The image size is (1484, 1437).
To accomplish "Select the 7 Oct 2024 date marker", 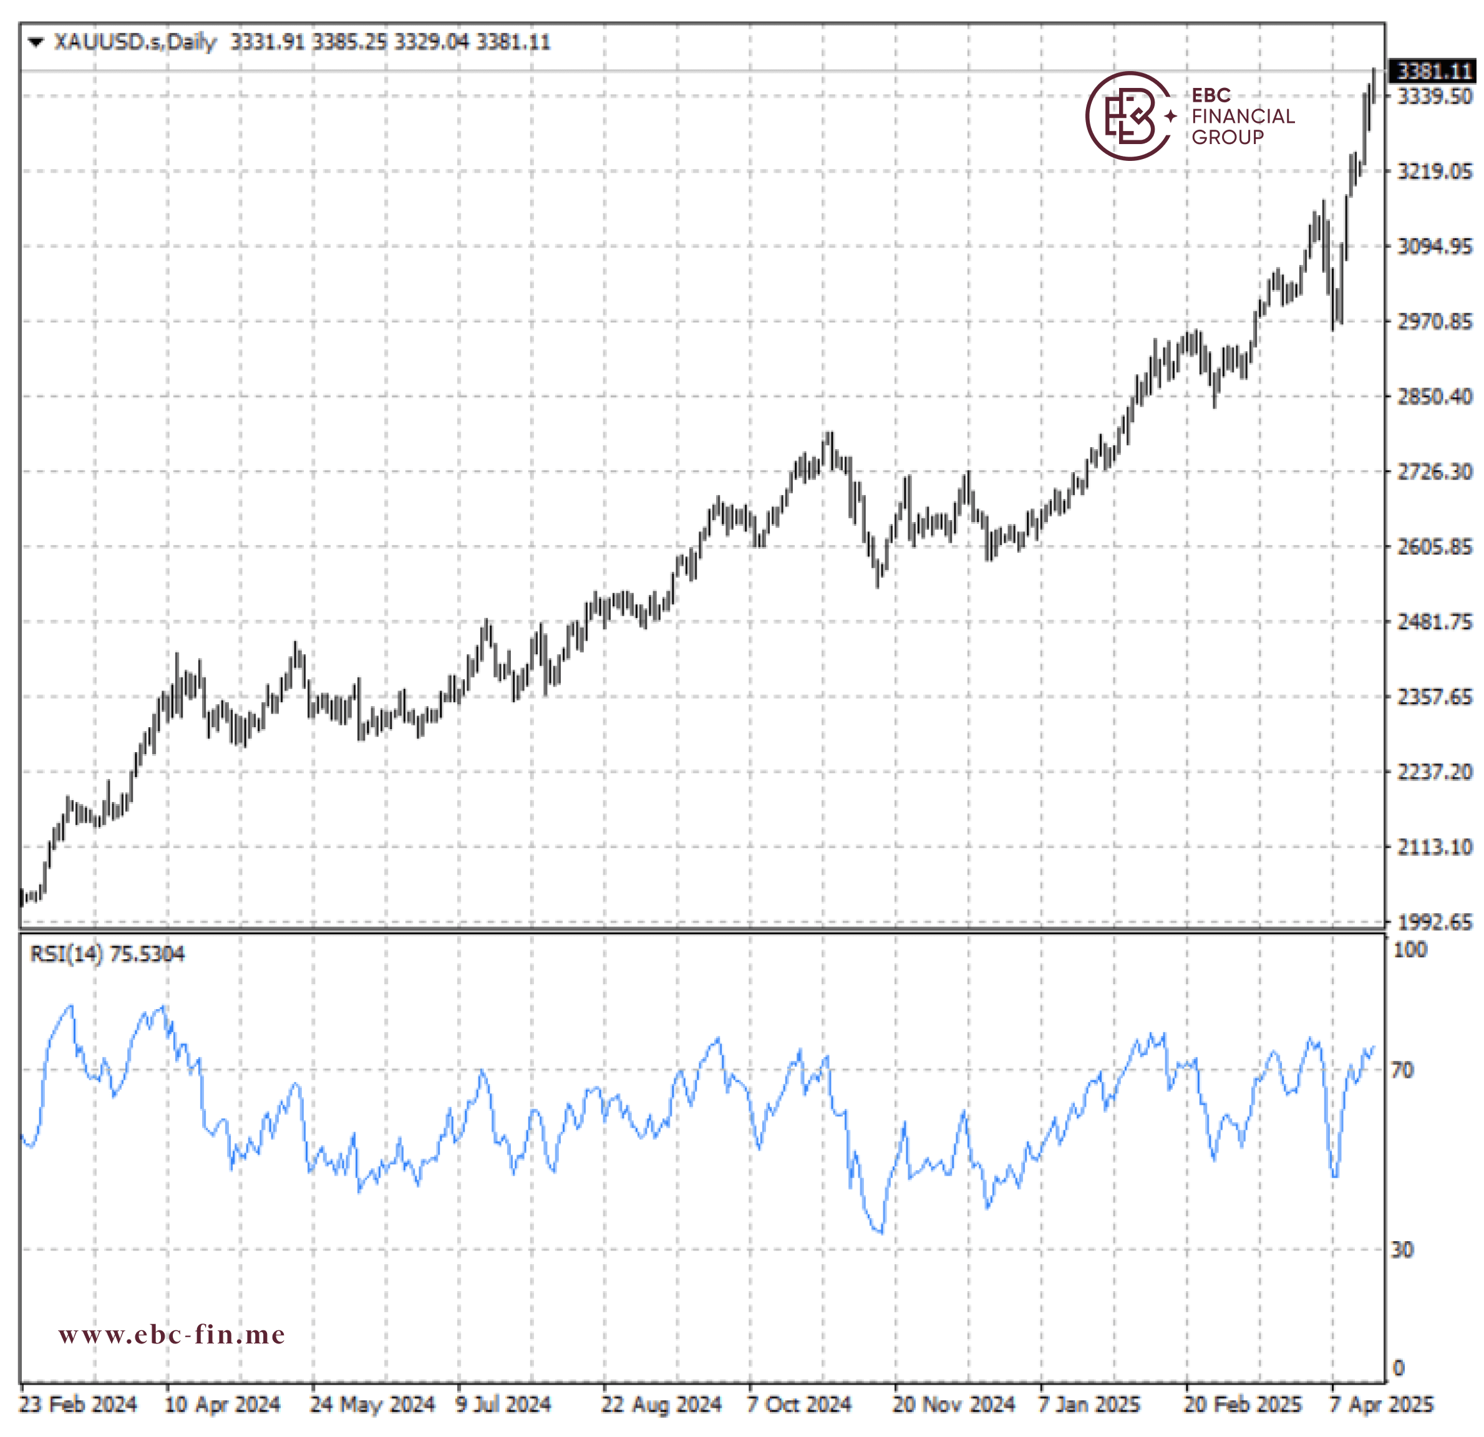I will (799, 1405).
